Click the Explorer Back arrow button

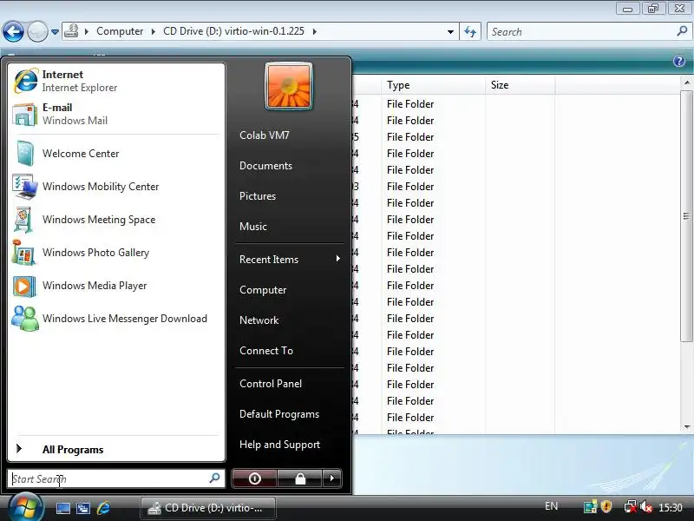pos(13,31)
